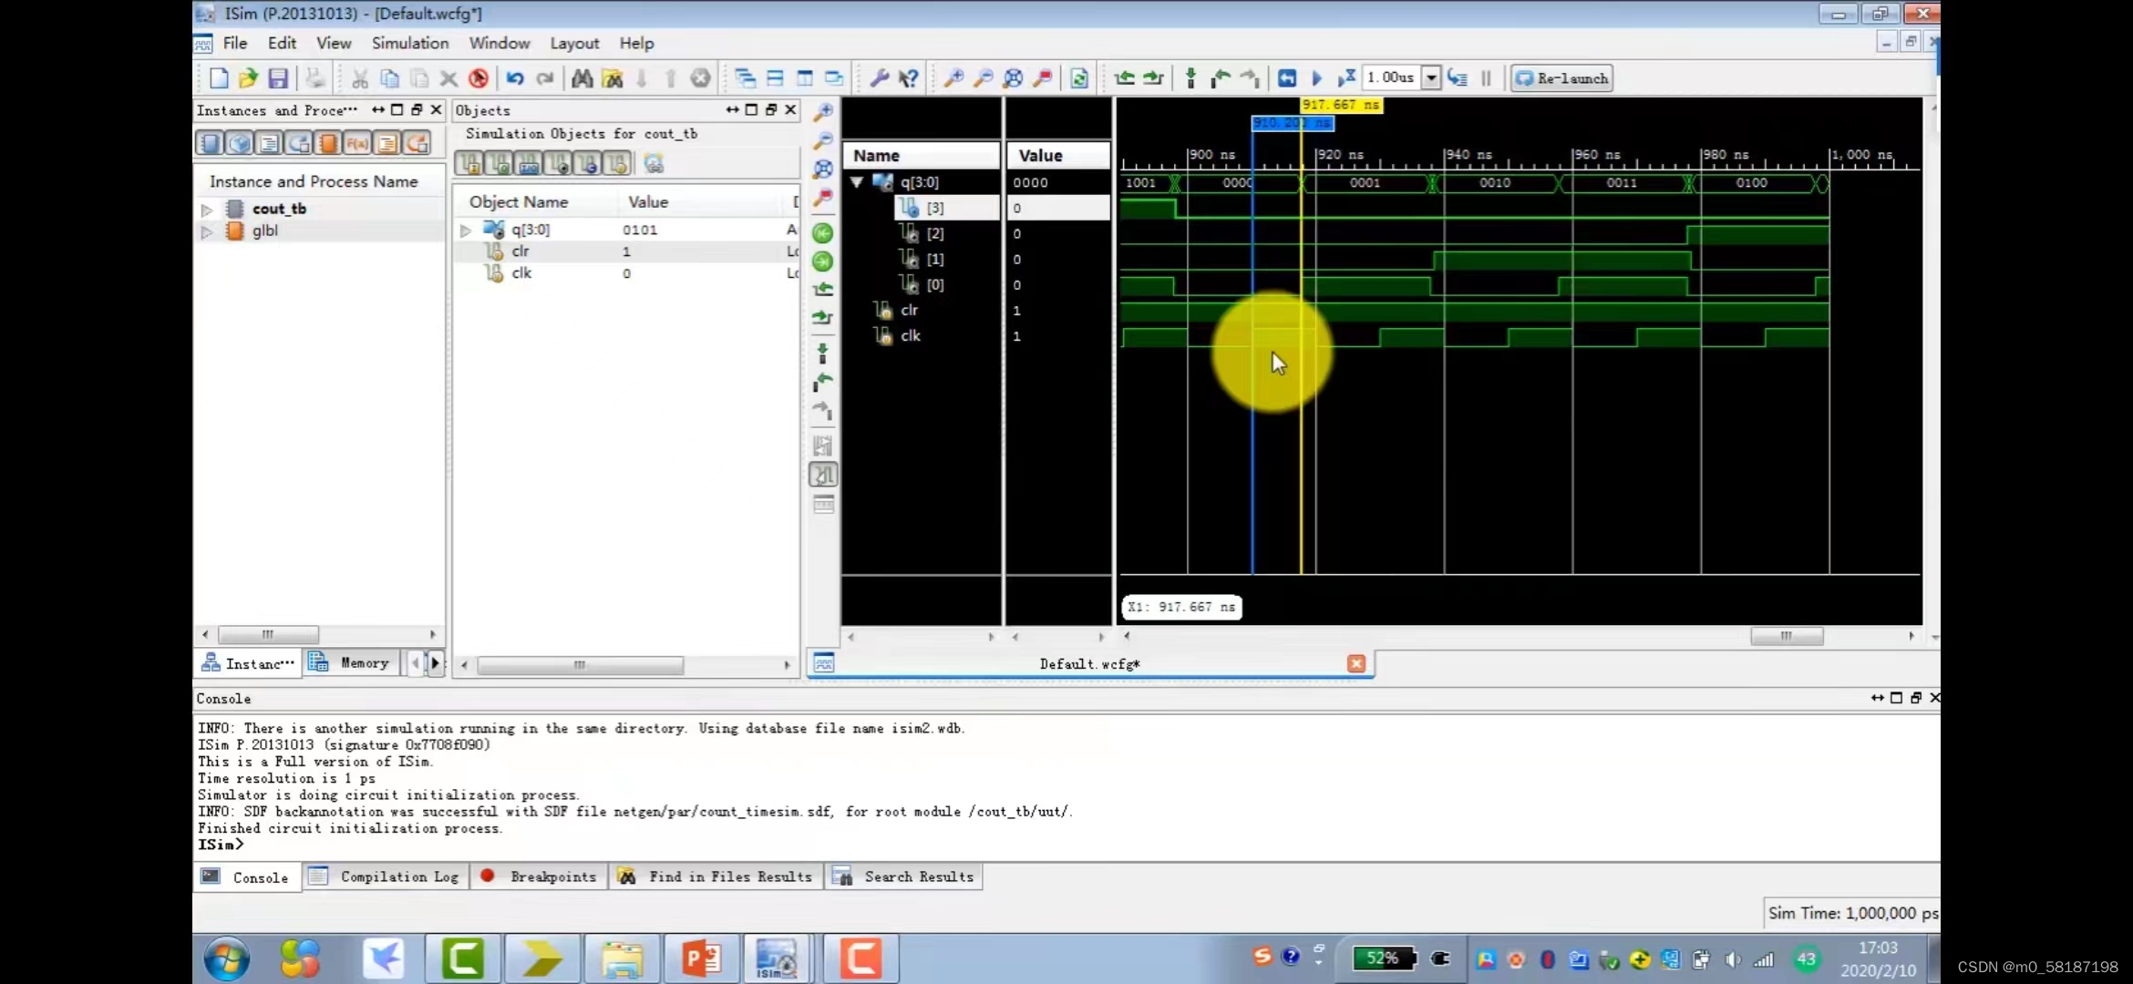Click the Re-launch button
This screenshot has width=2133, height=984.
(x=1561, y=78)
